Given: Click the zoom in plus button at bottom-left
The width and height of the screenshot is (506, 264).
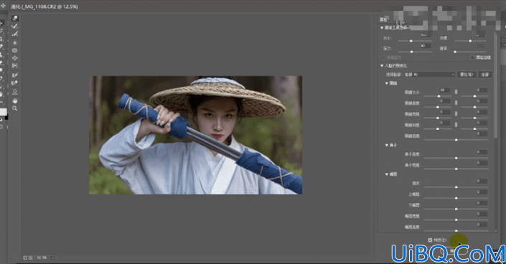Looking at the screenshot, I should click(30, 258).
